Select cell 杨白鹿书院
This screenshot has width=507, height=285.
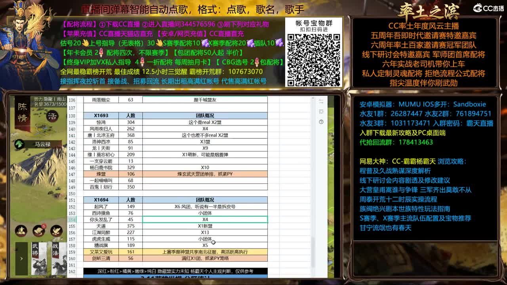(x=101, y=167)
